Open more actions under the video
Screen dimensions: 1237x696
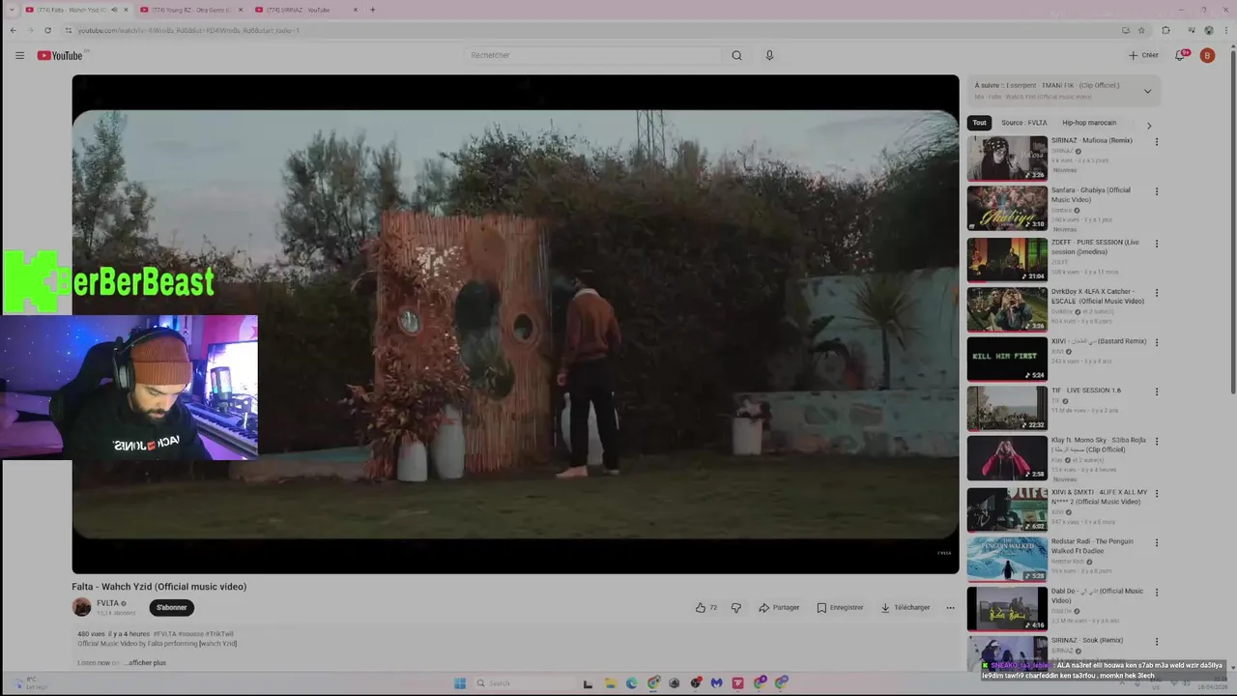coord(950,607)
